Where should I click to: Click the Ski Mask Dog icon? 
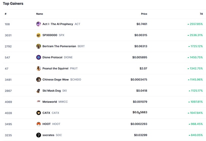tap(39, 91)
